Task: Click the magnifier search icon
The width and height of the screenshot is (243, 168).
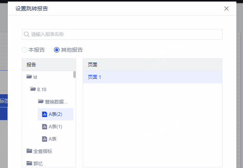Action: point(26,34)
